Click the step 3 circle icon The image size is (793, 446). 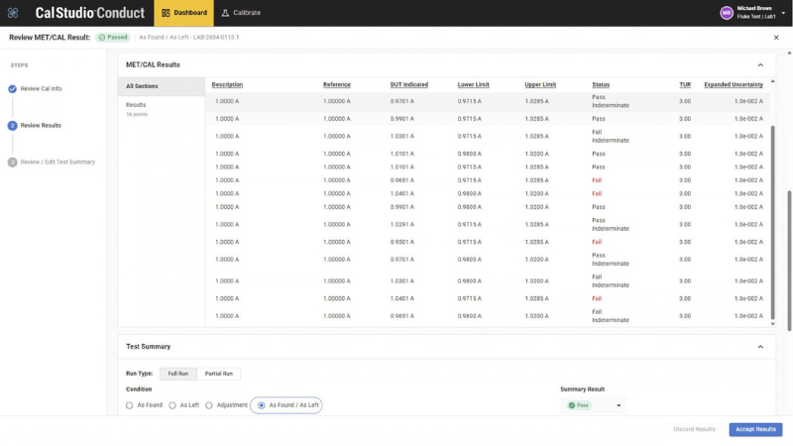click(12, 163)
